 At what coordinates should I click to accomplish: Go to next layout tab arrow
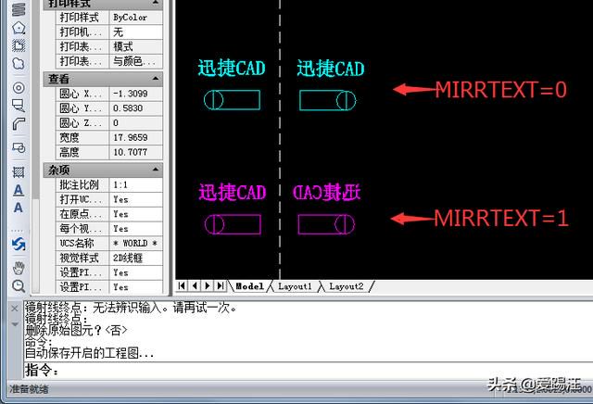point(208,286)
